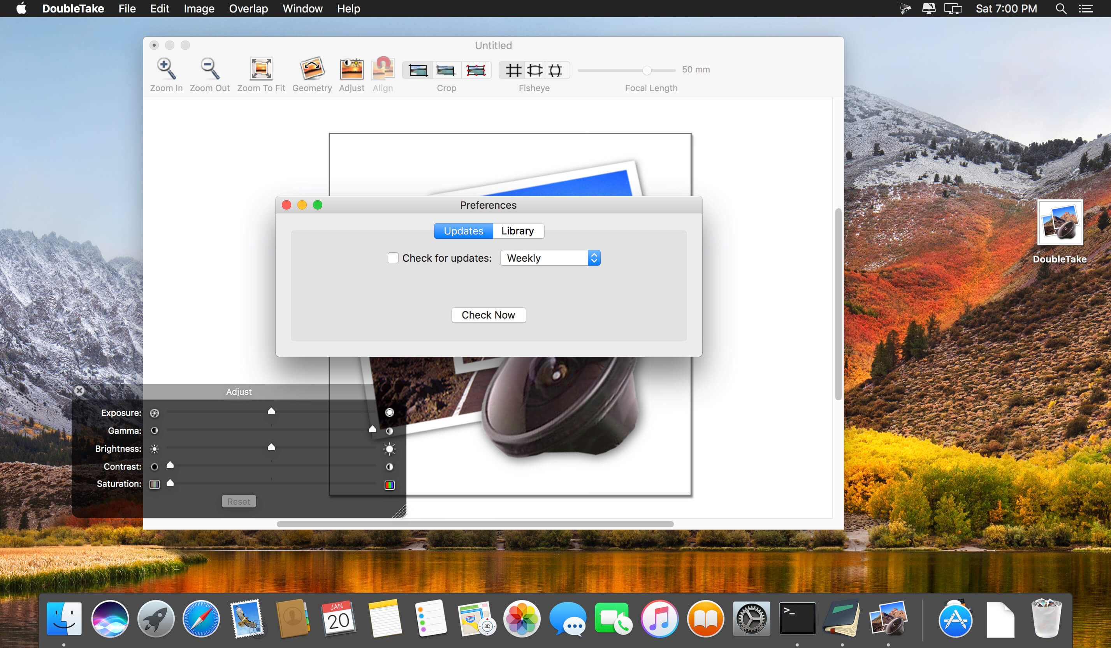
Task: Click Reset in the Adjust panel
Action: 239,502
